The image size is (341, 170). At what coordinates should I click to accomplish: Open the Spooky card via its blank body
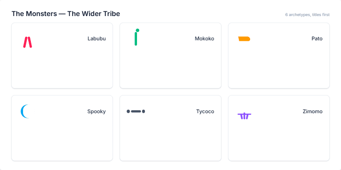(x=62, y=140)
